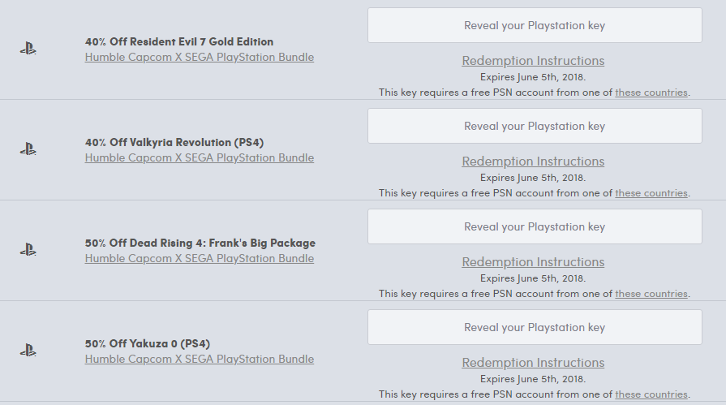The image size is (726, 405).
Task: Click PlayStation icon beside Yakuza 0 coupon
Action: click(28, 351)
